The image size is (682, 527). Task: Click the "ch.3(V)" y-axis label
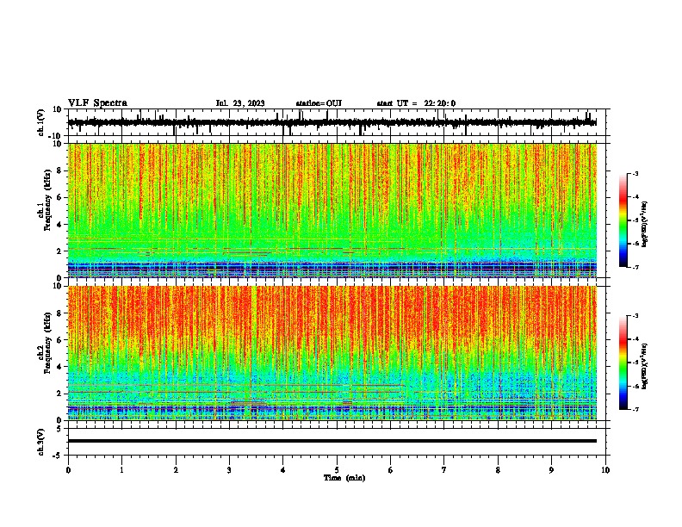41,443
